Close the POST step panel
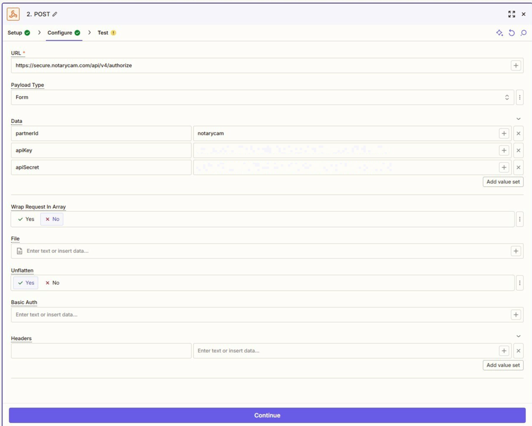 pos(524,14)
